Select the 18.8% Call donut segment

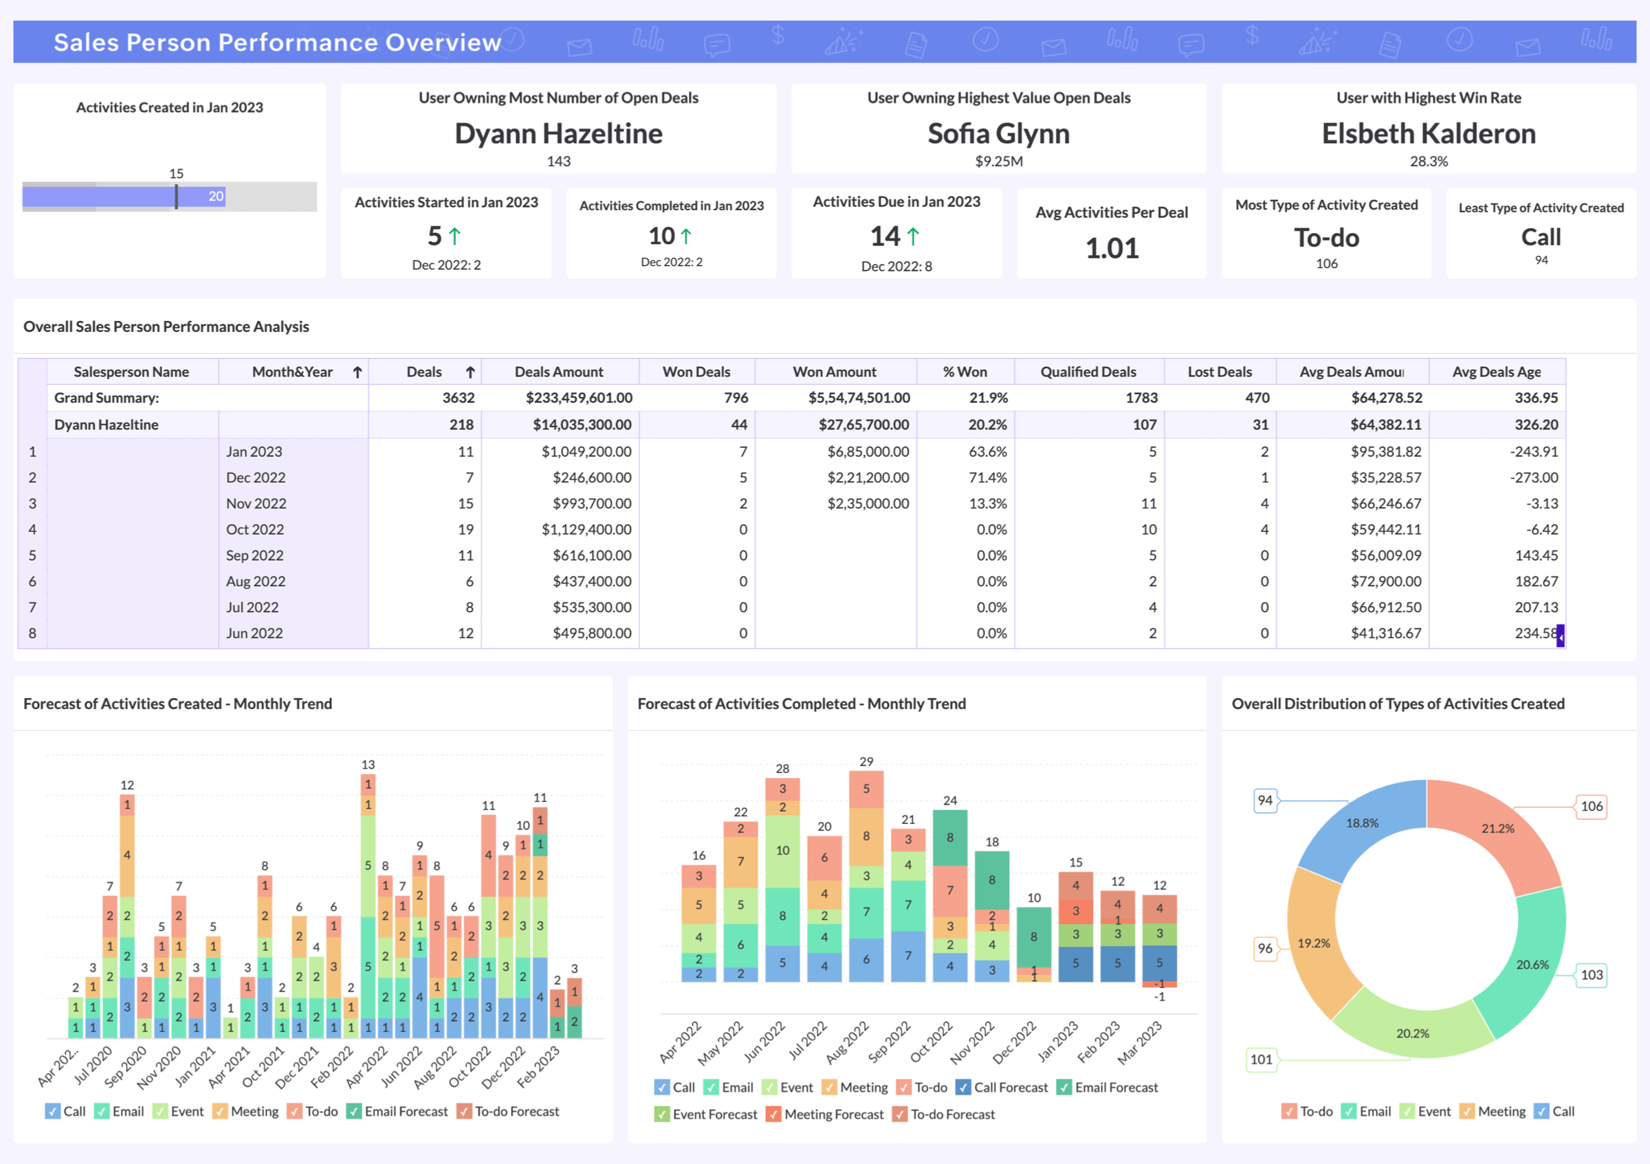click(1363, 823)
